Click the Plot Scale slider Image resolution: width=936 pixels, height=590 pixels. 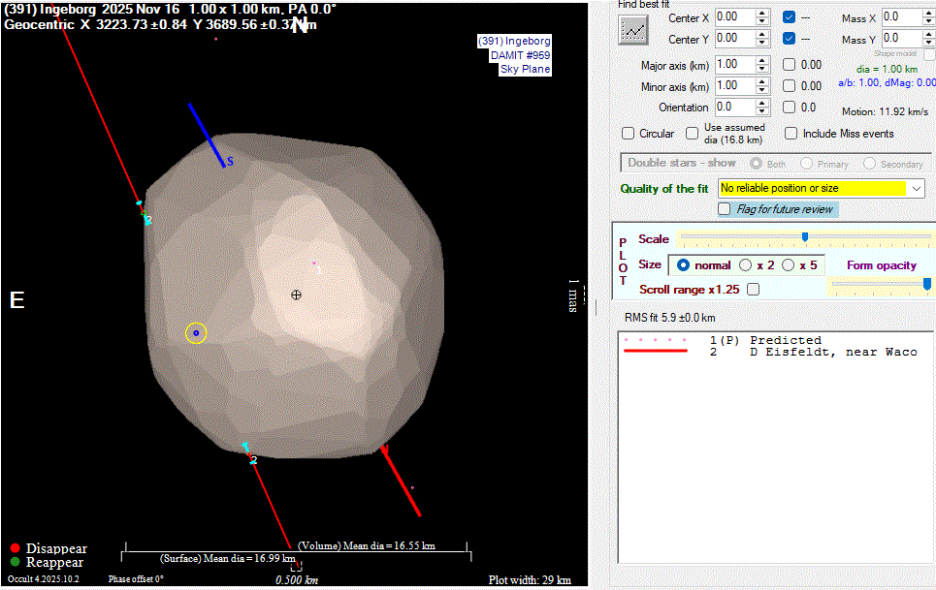coord(804,237)
